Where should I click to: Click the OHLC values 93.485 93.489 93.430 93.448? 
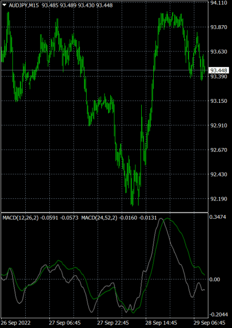pyautogui.click(x=77, y=6)
